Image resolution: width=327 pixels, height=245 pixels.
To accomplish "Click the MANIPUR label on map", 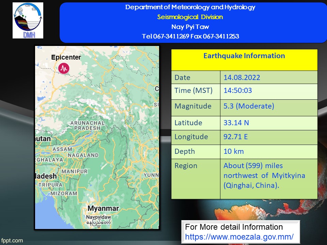I will pyautogui.click(x=75, y=171).
